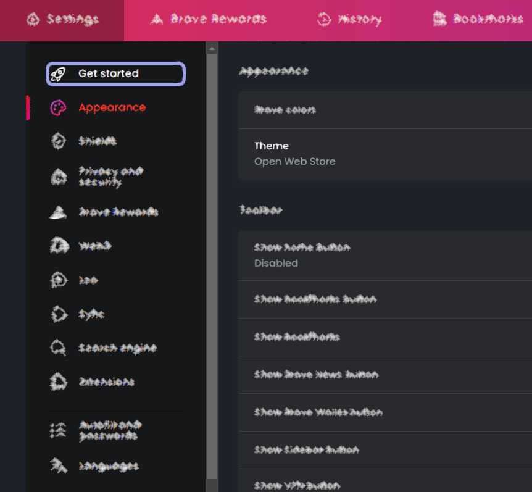The image size is (532, 492).
Task: Open the Settings tab in the top bar
Action: (x=62, y=20)
